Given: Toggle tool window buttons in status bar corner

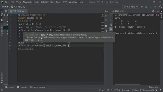Looking at the screenshot, I should 2,90.
